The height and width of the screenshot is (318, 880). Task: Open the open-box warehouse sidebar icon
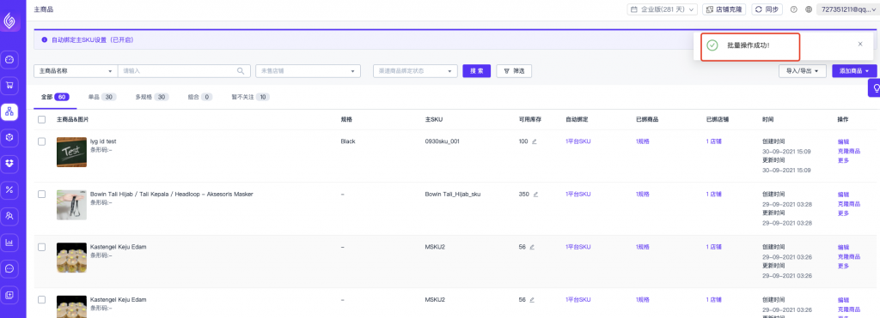[9, 163]
